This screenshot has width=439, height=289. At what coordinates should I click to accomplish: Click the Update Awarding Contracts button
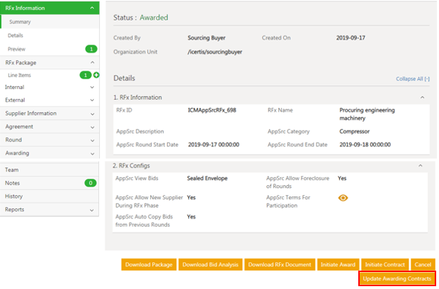pyautogui.click(x=397, y=278)
